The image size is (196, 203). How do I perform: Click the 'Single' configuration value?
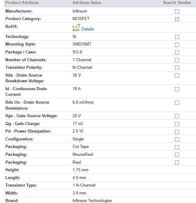pos(78,139)
